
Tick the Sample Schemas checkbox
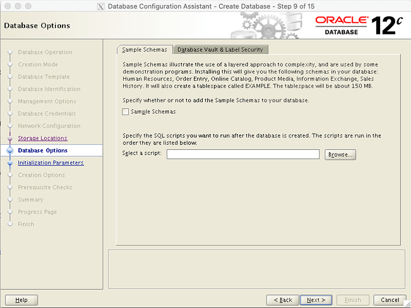point(125,111)
